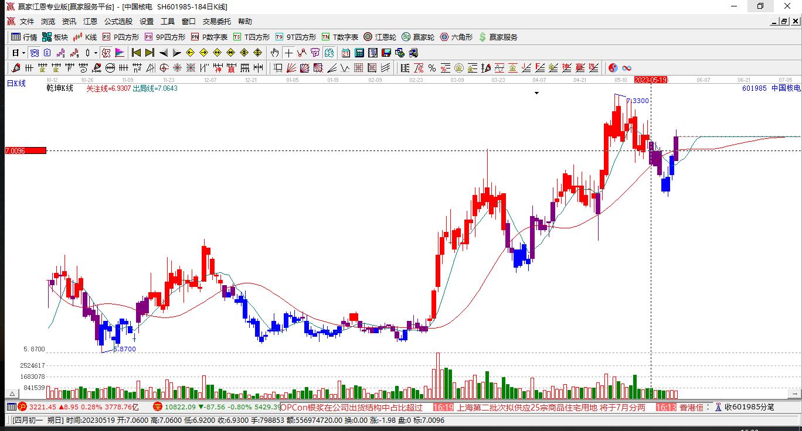Jump to last bar icon
Screen dimensions: 802x431
149,53
